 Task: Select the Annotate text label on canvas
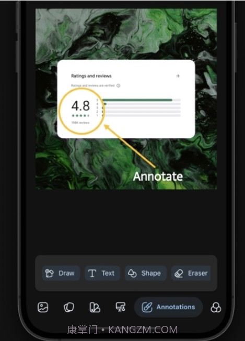pos(158,176)
